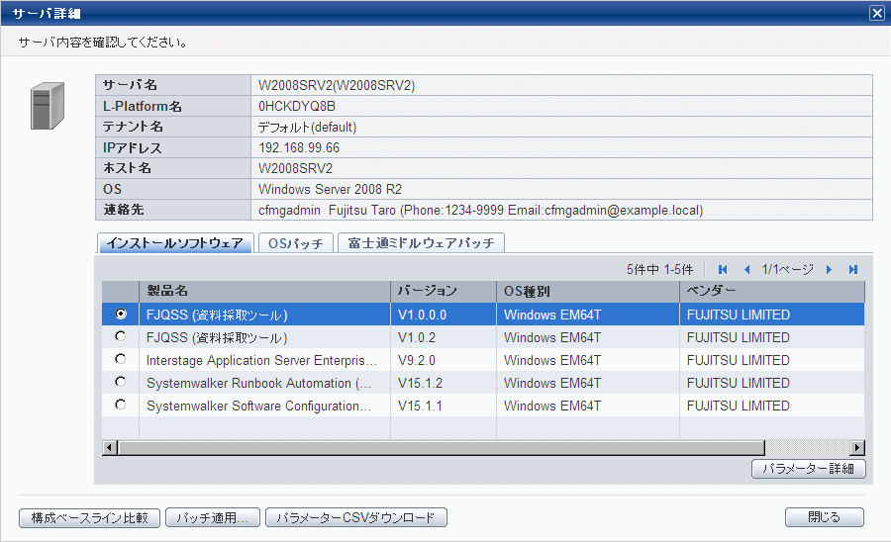Image resolution: width=891 pixels, height=542 pixels.
Task: Select the FJQSS V1.0.0.0 radio button
Action: (121, 314)
